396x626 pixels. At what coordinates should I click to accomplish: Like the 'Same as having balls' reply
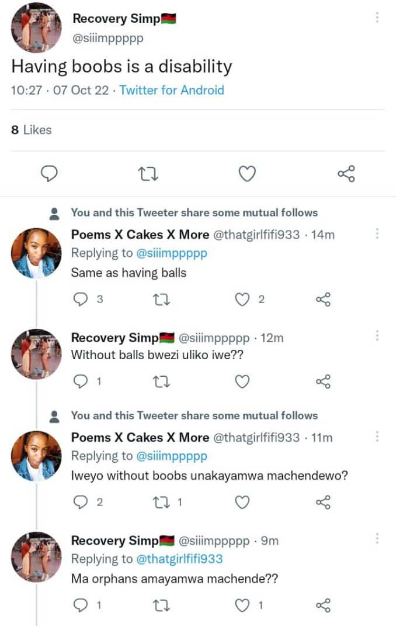coord(242,299)
